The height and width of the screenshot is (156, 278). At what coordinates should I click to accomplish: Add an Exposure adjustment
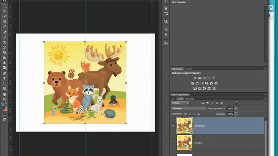pyautogui.click(x=209, y=78)
